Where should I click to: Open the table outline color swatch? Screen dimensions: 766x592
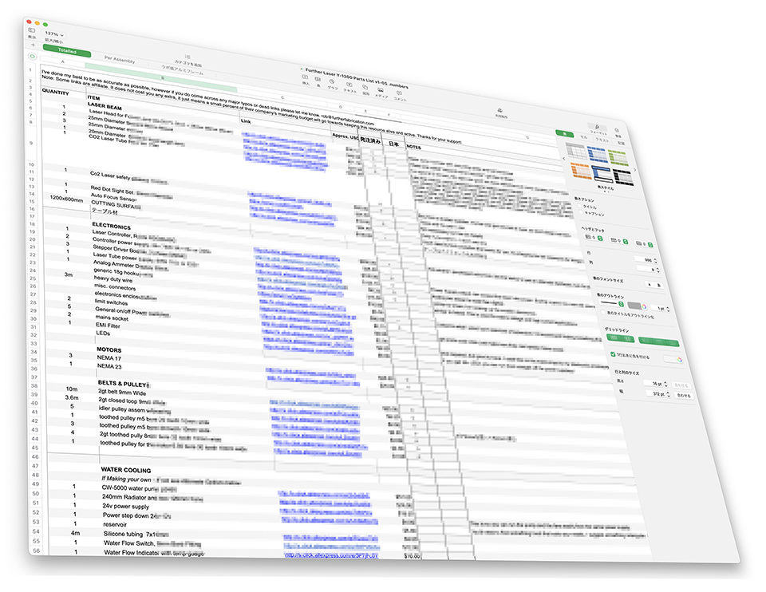point(637,306)
